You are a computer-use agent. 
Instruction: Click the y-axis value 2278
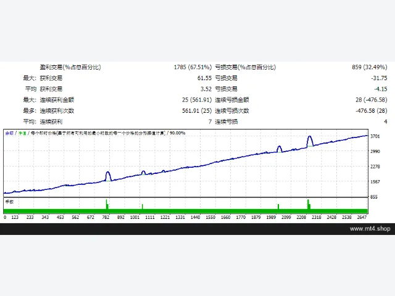coord(375,166)
